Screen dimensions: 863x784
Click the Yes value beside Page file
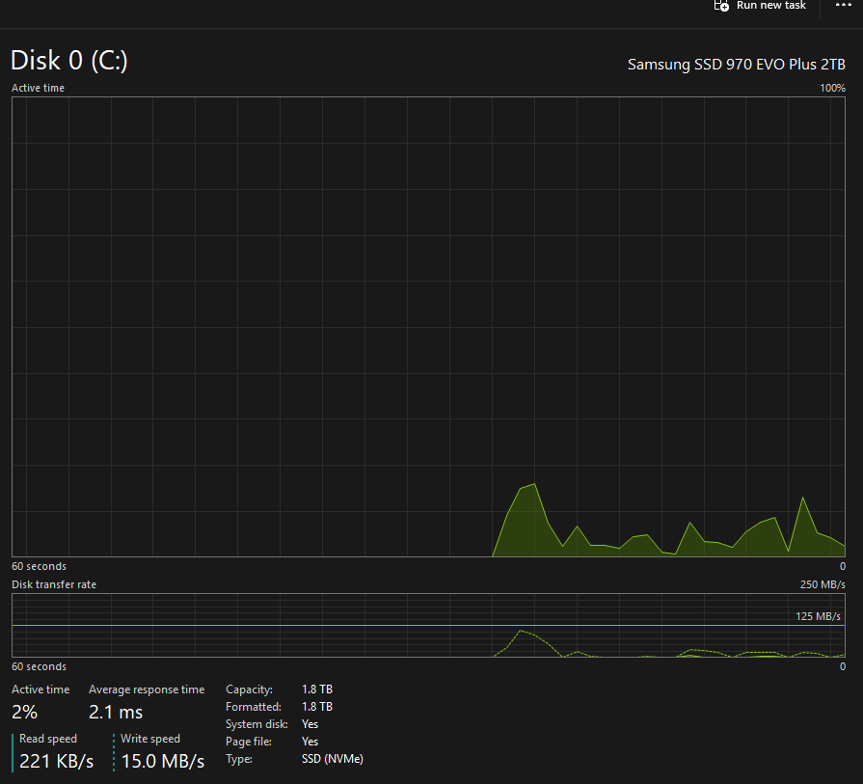point(310,742)
